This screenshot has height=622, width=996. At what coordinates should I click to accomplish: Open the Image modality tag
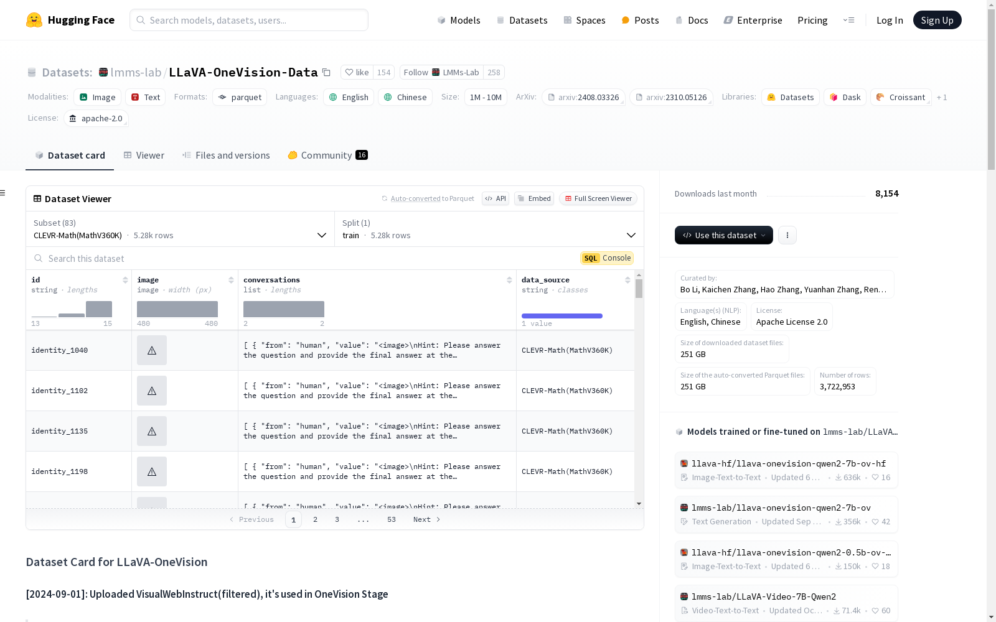[98, 97]
